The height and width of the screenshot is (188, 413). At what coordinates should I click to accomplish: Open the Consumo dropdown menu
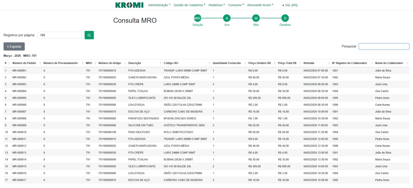coord(236,5)
